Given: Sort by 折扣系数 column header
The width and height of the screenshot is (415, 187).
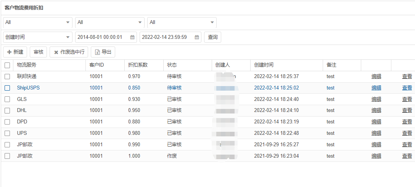Looking at the screenshot, I should pos(144,65).
